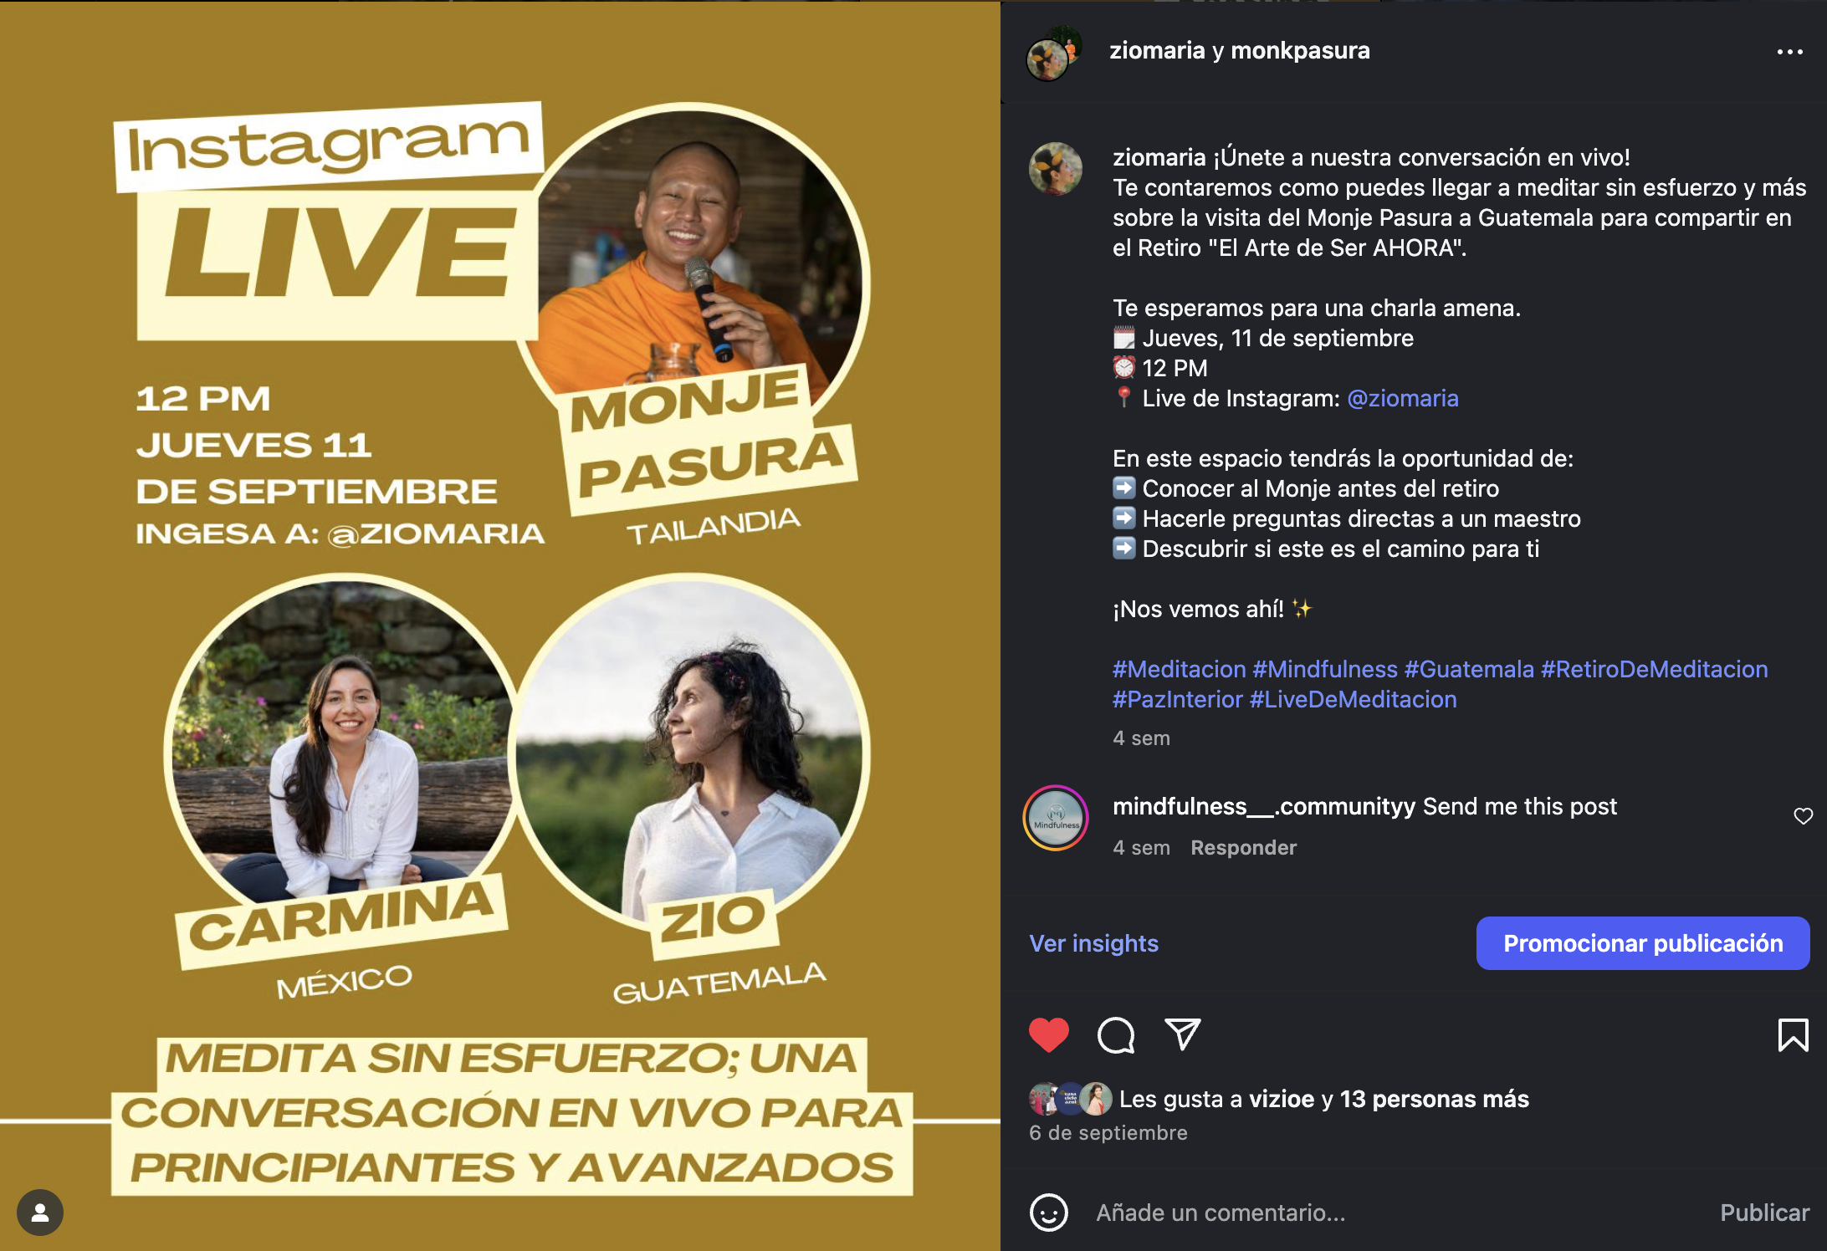Open the @ziomaria mention link

coord(1403,398)
